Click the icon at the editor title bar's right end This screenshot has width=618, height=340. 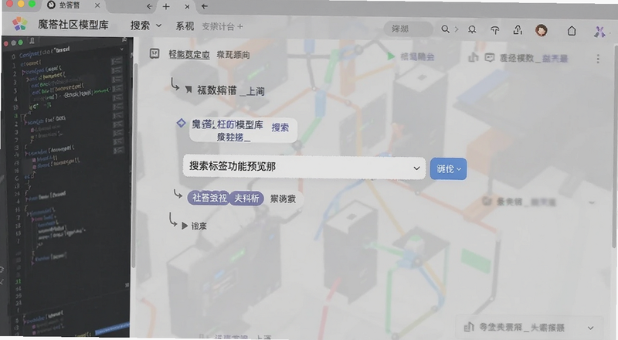124,40
